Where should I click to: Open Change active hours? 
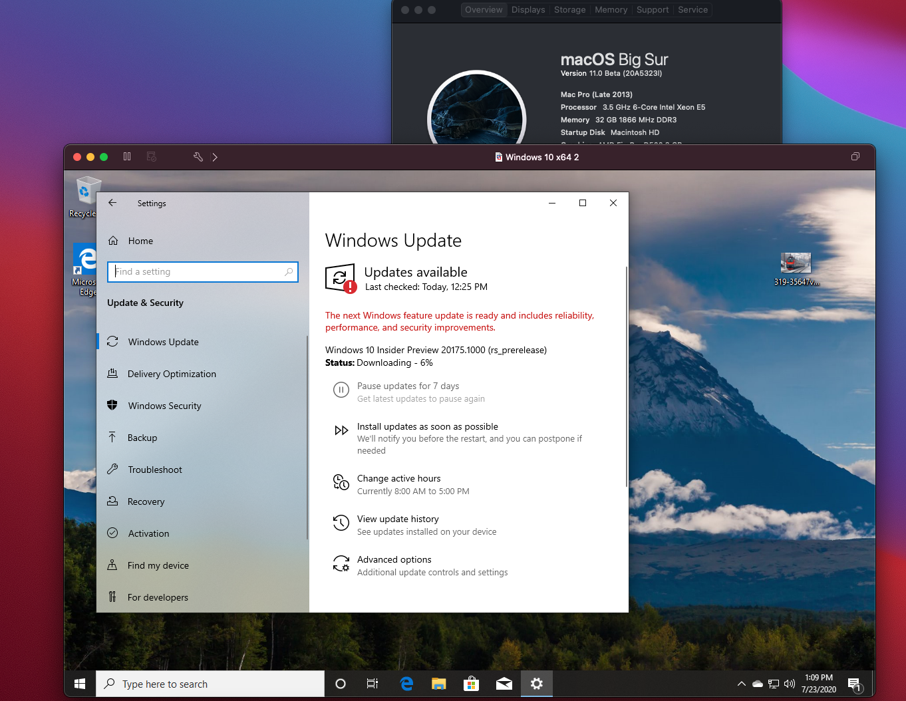pyautogui.click(x=398, y=478)
